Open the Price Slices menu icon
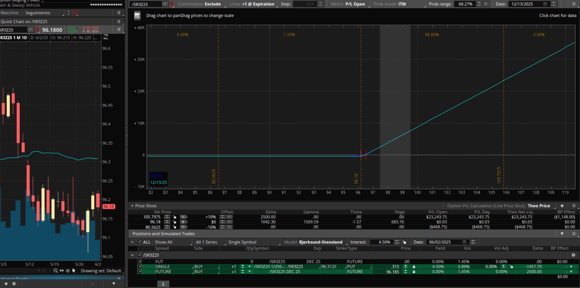580x288 pixels. (574, 206)
